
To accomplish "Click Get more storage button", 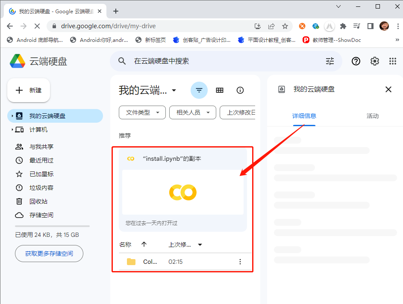I will [x=49, y=254].
